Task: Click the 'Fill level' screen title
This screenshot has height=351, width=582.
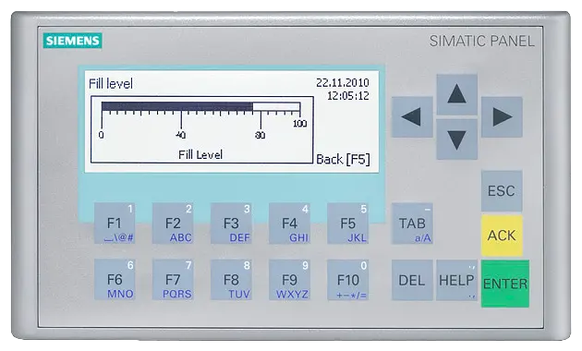Action: 111,84
